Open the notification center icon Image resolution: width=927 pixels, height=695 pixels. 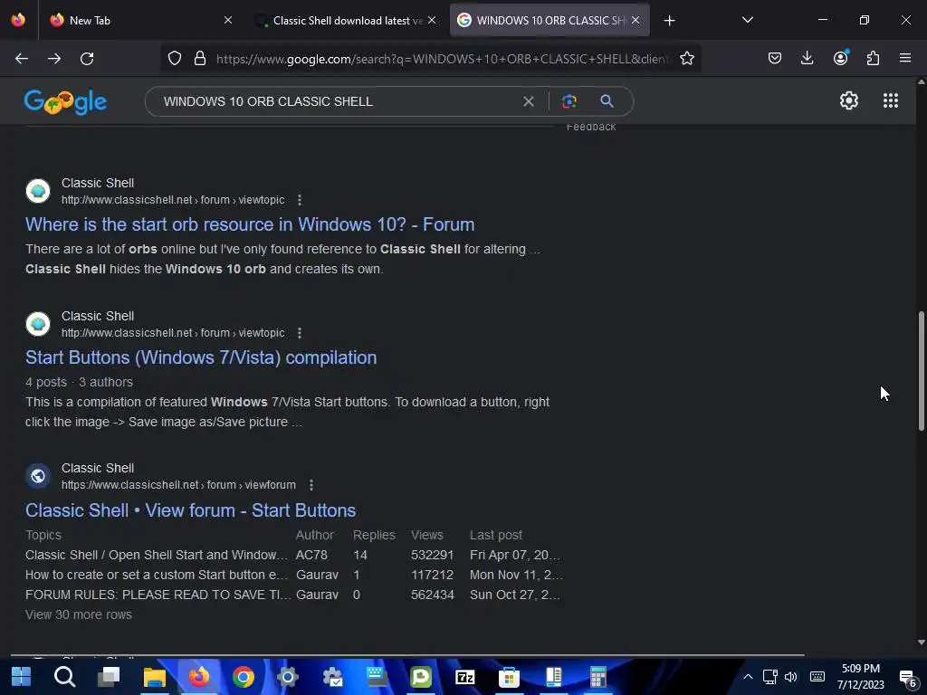(x=907, y=679)
